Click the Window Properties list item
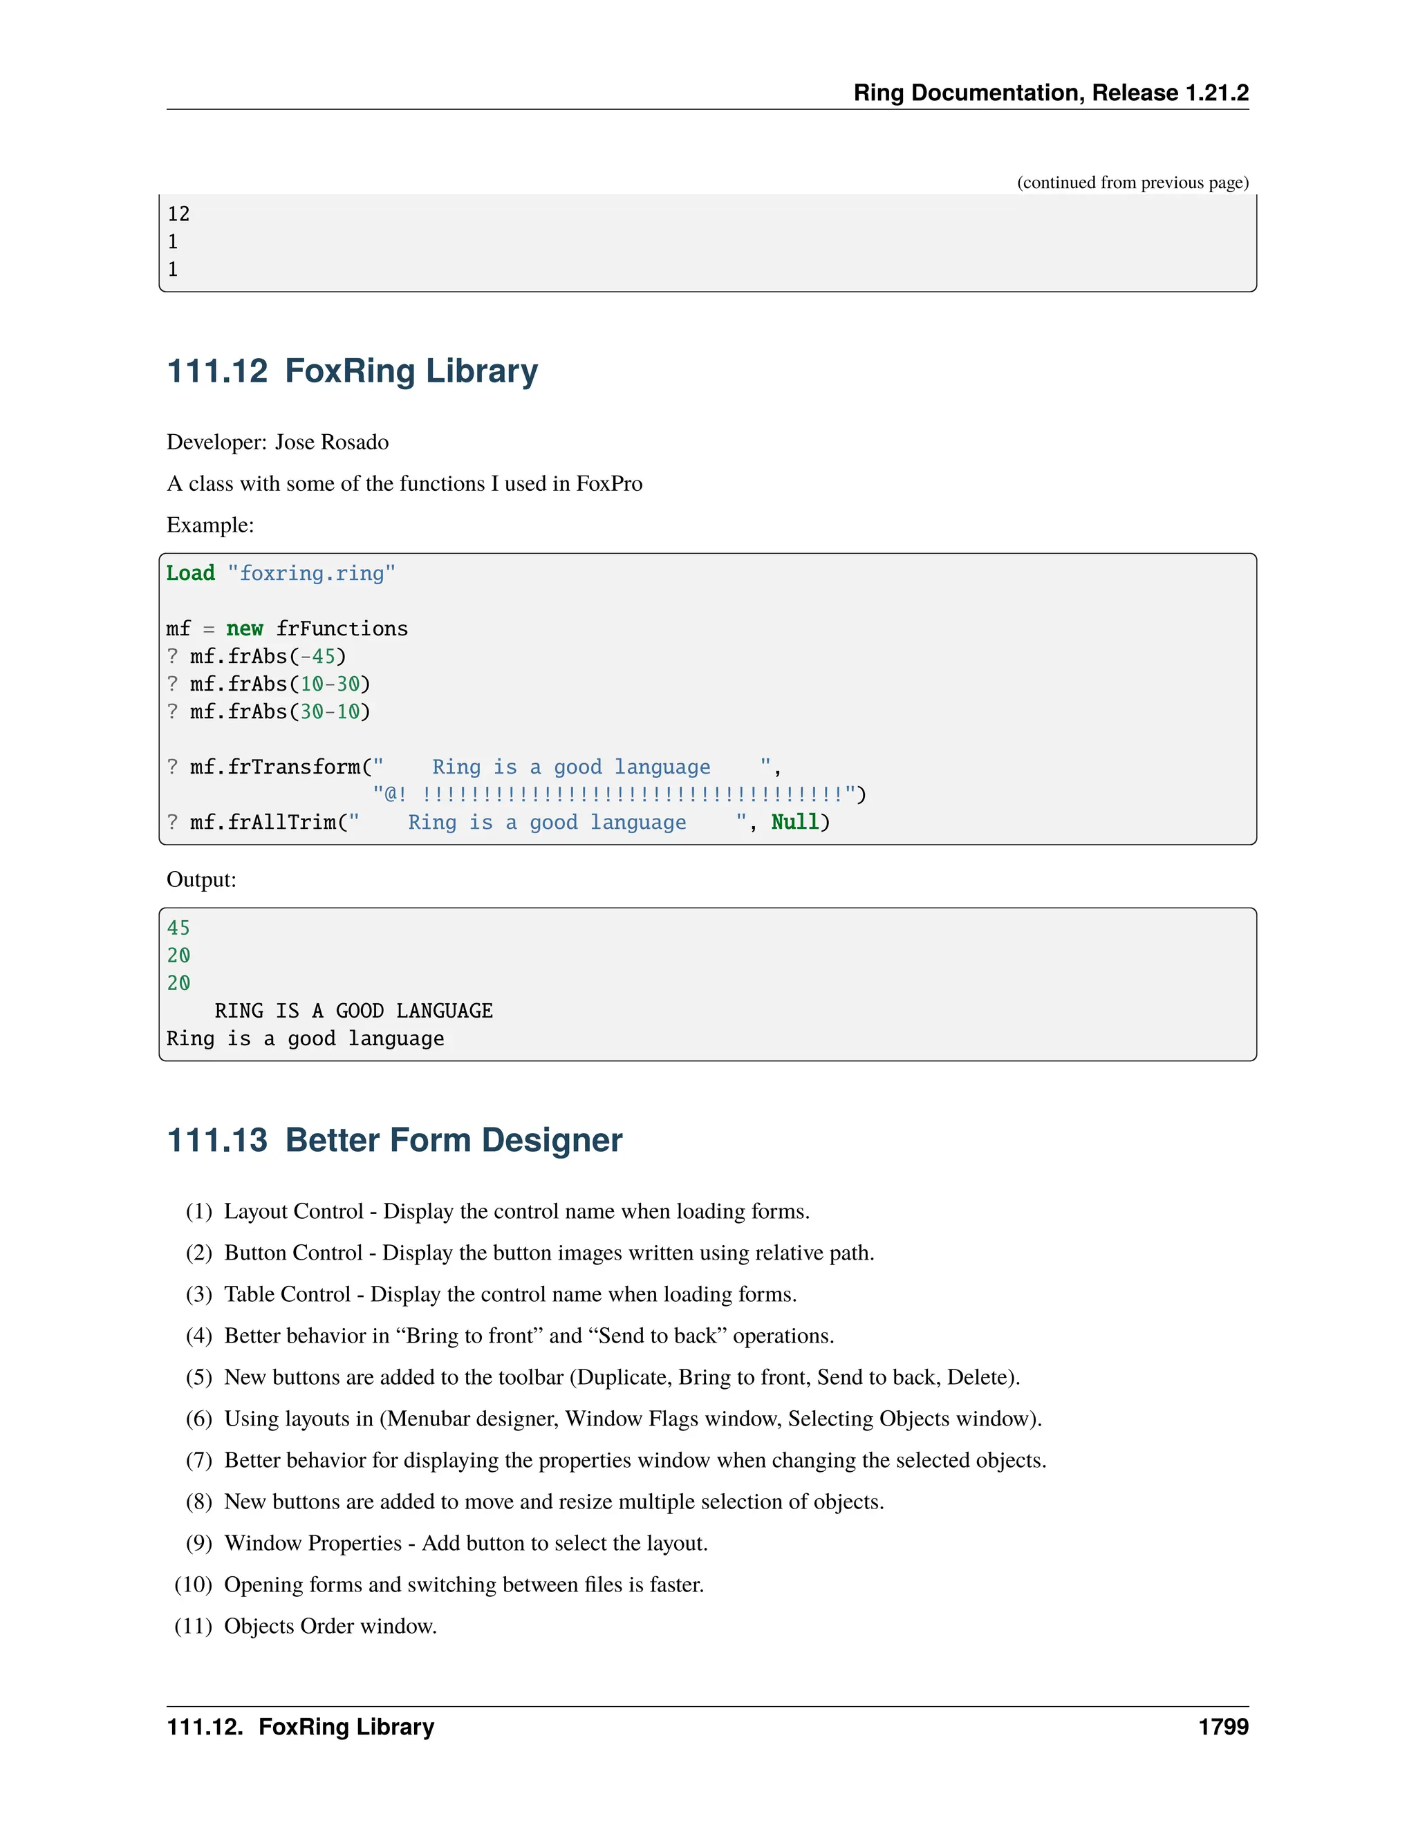Screen dimensions: 1416x1832 [465, 1542]
